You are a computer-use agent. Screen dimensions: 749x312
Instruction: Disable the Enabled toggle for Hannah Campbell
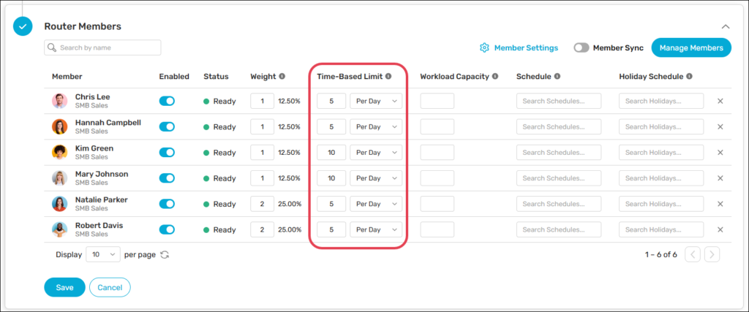(x=167, y=127)
